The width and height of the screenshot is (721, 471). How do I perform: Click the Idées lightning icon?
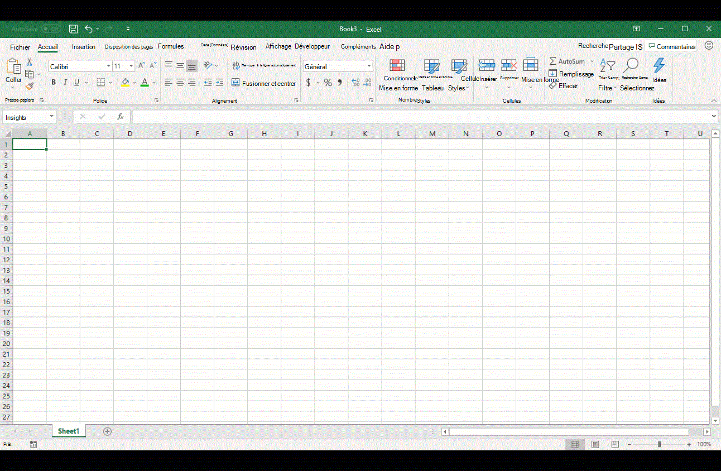point(659,65)
